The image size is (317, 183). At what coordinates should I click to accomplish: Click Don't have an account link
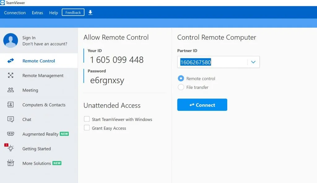(45, 44)
